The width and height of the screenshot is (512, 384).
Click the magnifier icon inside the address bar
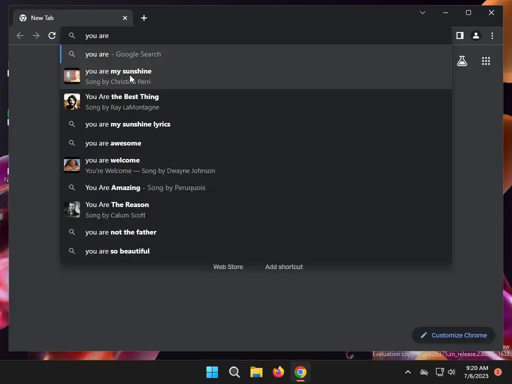(x=72, y=35)
